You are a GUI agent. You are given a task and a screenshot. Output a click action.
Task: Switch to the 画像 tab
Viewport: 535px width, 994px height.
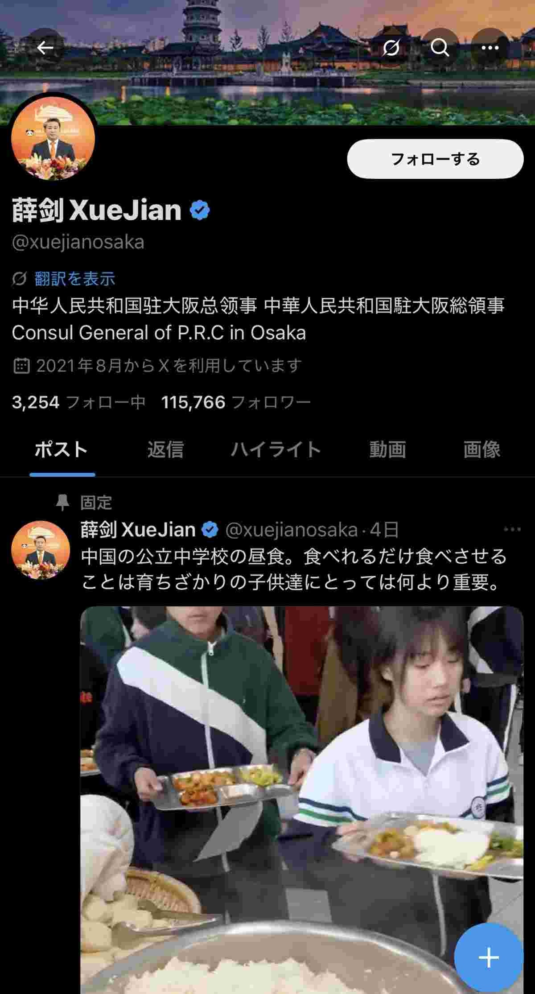[481, 449]
